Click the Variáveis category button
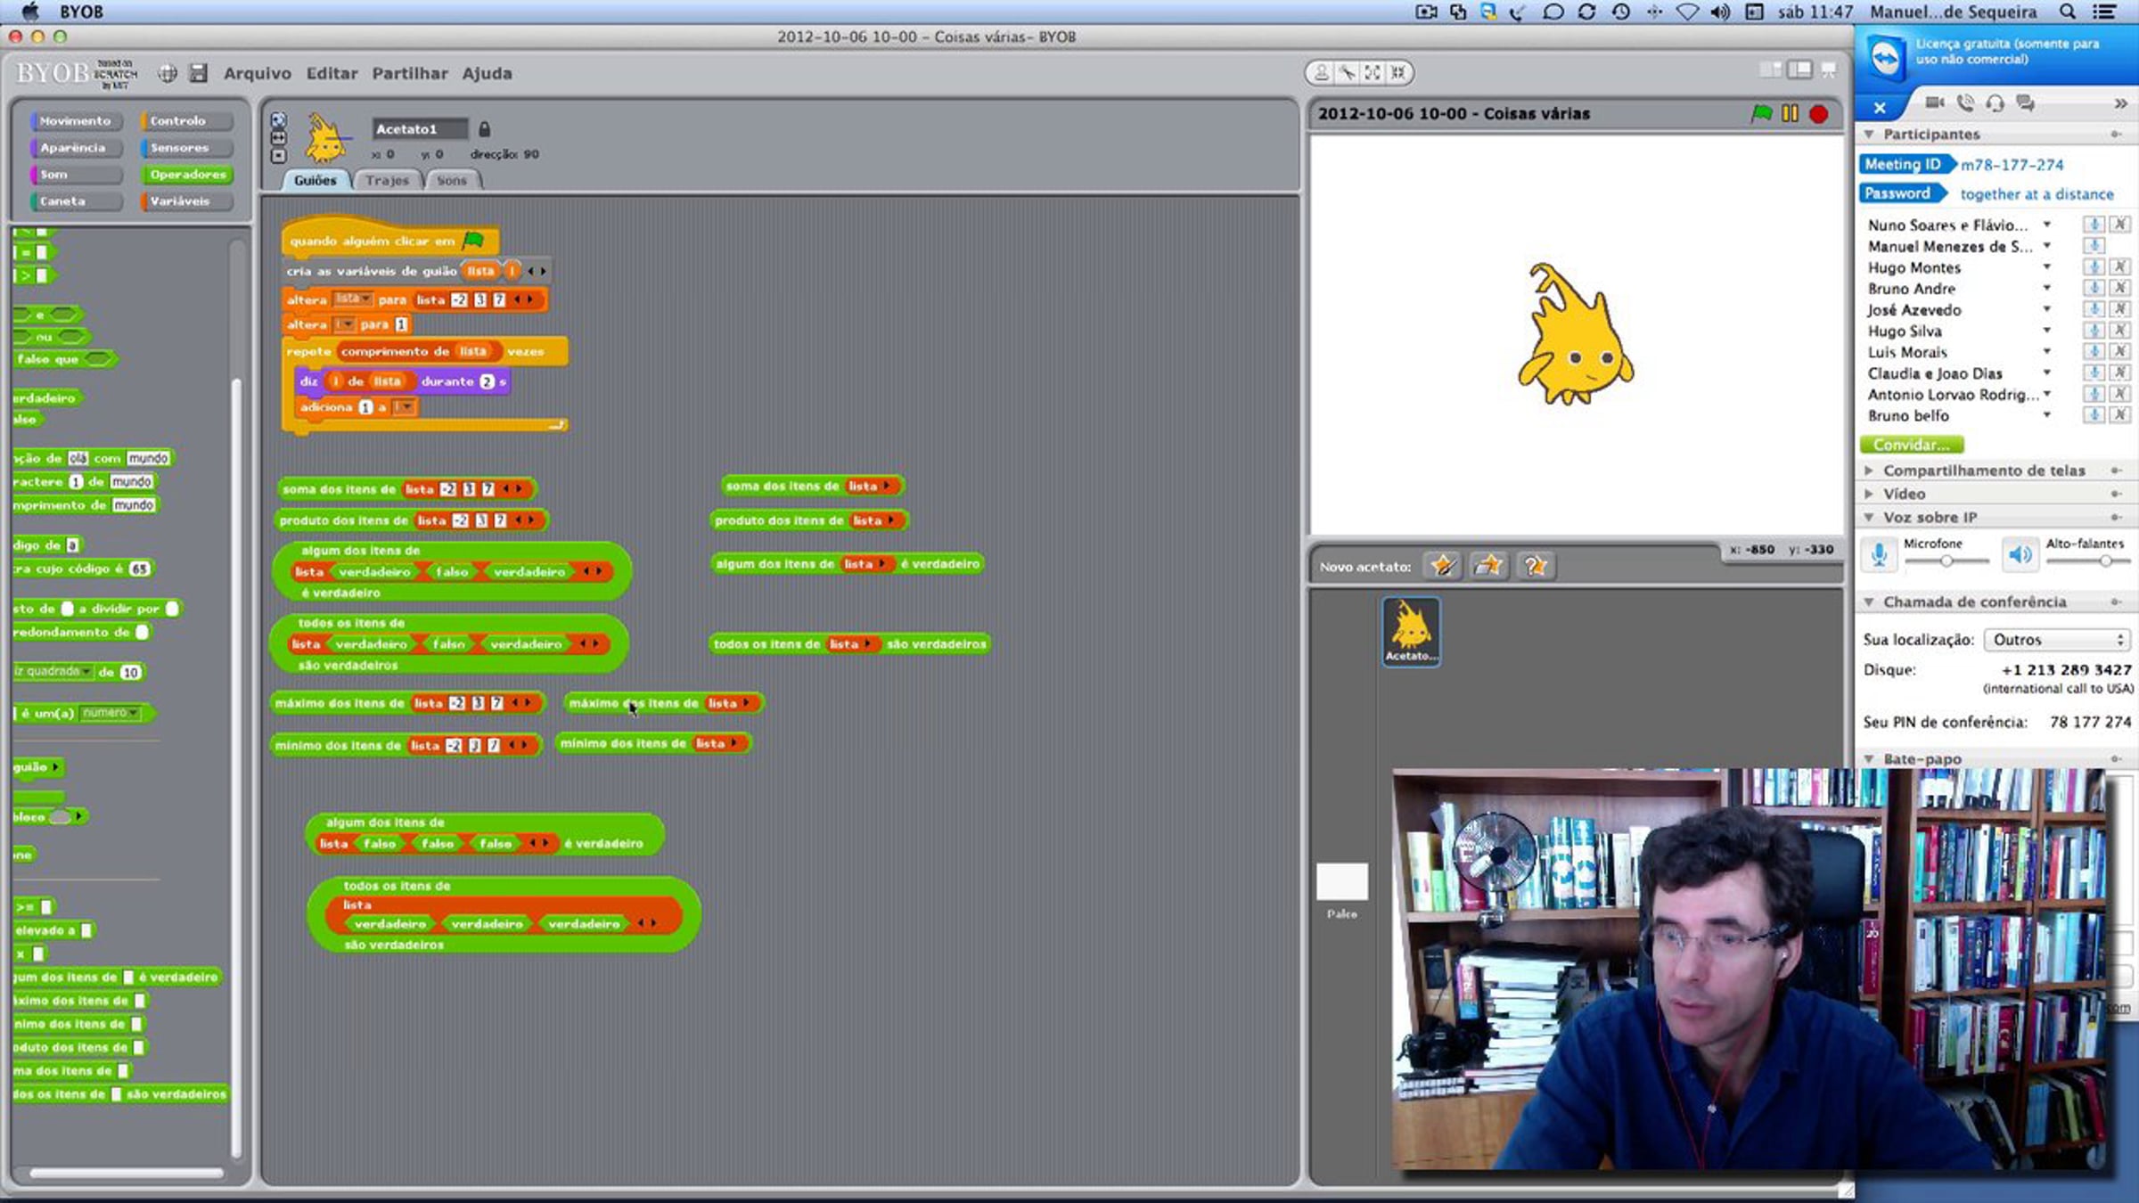The height and width of the screenshot is (1203, 2139). pos(186,201)
